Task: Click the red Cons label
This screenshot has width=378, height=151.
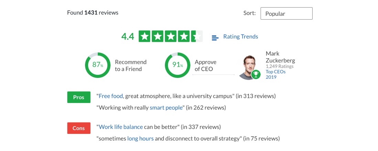Action: [x=79, y=128]
